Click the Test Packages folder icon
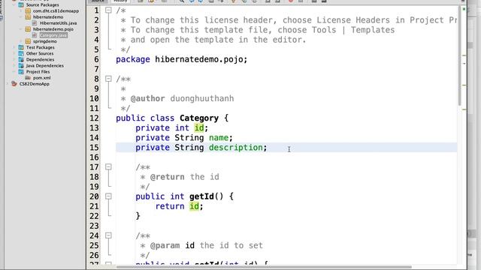 click(x=21, y=47)
